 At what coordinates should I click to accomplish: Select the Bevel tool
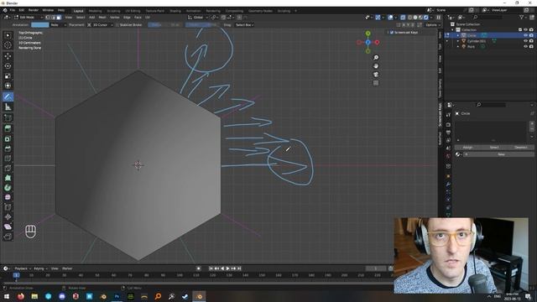[8, 148]
